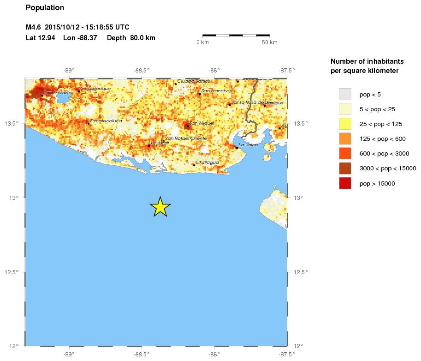Click the San Francisco city marker
The height and width of the screenshot is (361, 421).
coord(200,94)
